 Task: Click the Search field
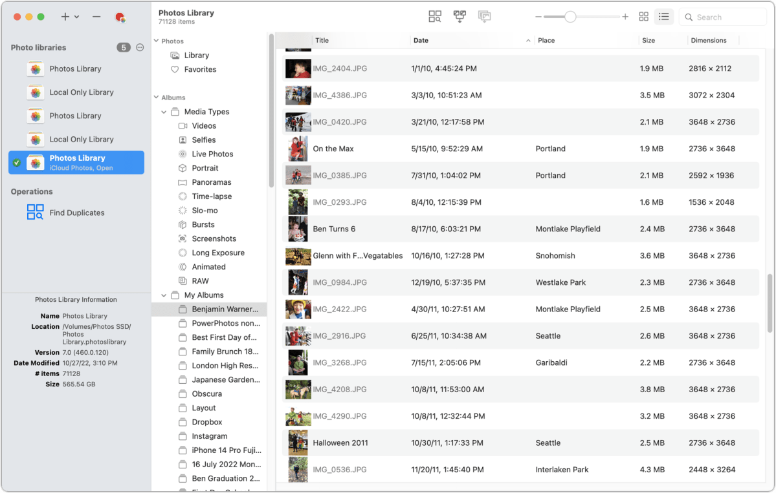[x=723, y=17]
